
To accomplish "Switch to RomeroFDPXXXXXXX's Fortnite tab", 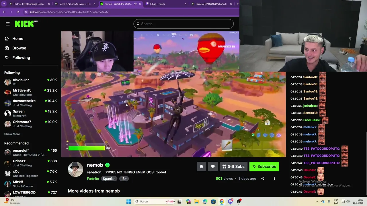I will click(211, 4).
